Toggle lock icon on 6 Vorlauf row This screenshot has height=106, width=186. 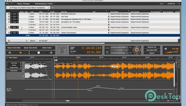tap(109, 30)
